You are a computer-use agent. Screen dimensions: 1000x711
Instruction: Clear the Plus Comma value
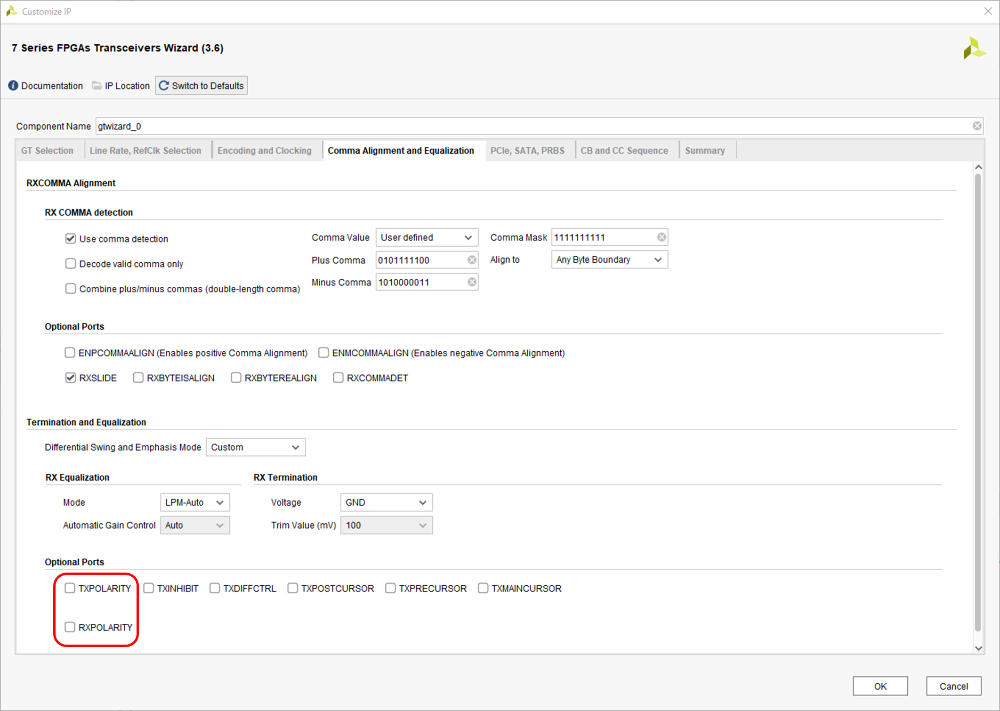click(x=472, y=260)
